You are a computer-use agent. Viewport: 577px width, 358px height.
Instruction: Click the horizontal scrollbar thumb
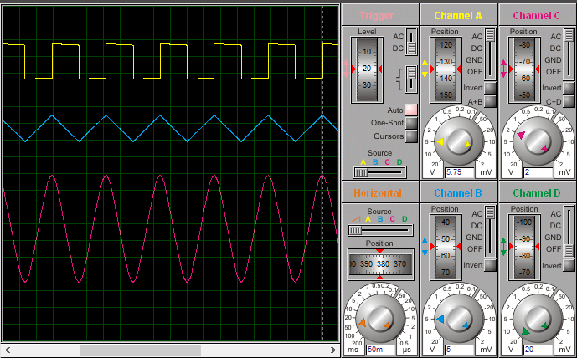141,350
